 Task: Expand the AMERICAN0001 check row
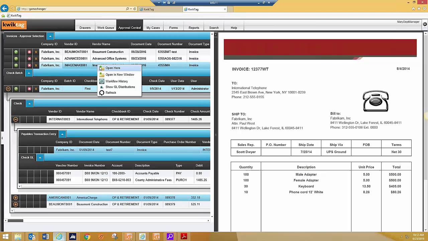15,198
